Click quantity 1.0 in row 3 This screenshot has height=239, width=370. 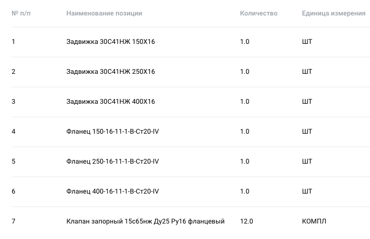click(x=244, y=102)
